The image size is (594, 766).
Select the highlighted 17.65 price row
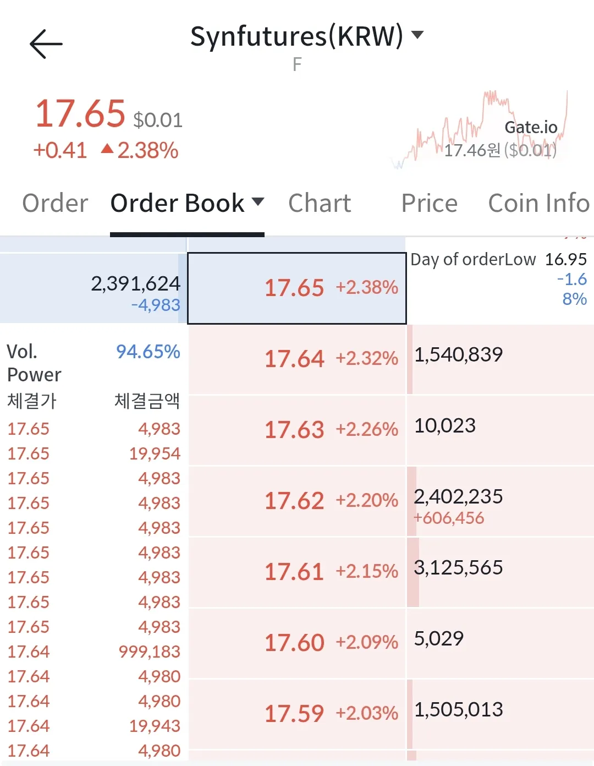pos(297,288)
